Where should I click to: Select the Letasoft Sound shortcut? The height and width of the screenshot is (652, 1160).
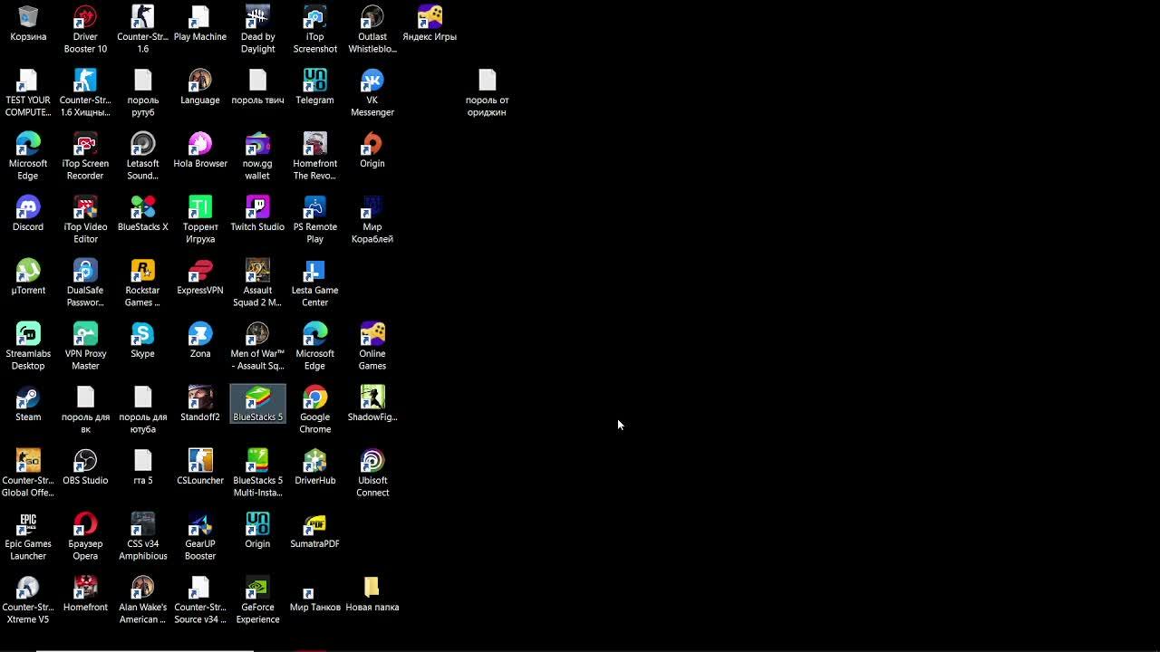click(142, 156)
